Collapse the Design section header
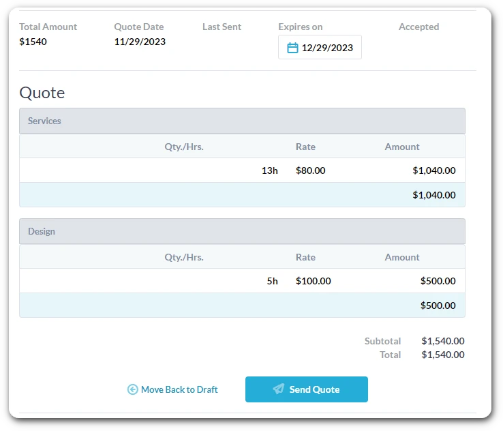This screenshot has width=503, height=431. coord(242,231)
